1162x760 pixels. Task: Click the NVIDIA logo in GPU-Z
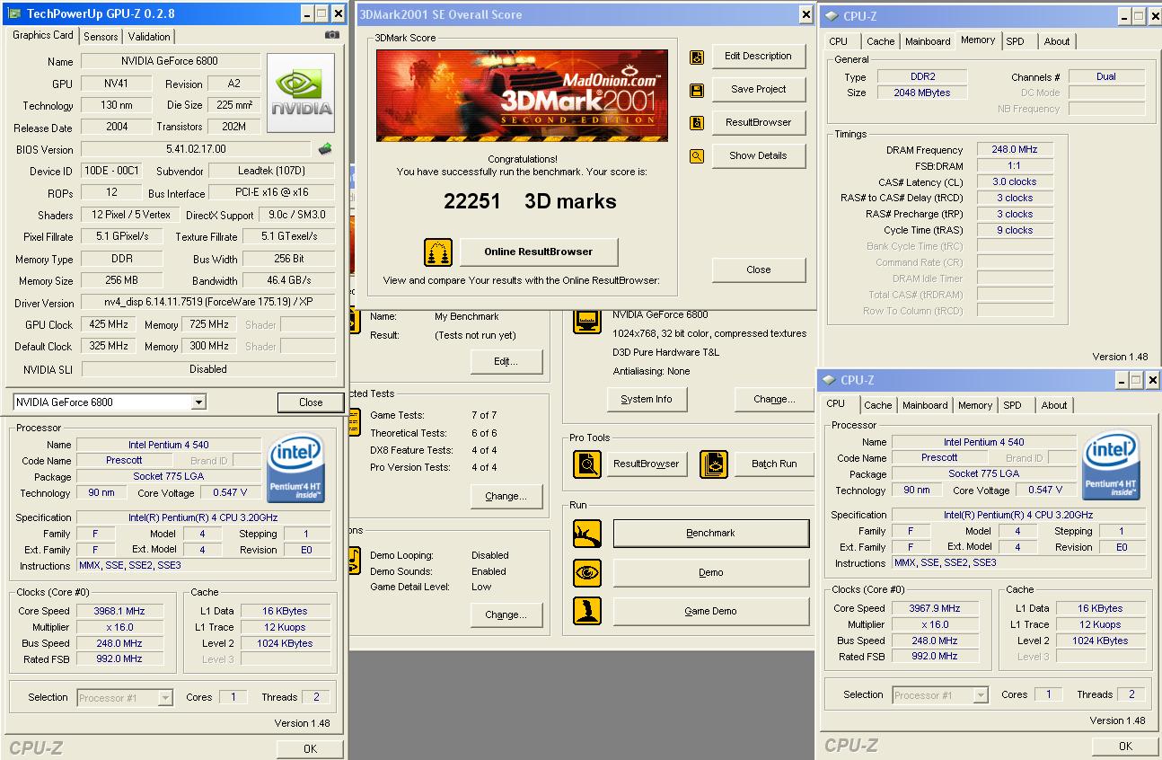pyautogui.click(x=301, y=93)
